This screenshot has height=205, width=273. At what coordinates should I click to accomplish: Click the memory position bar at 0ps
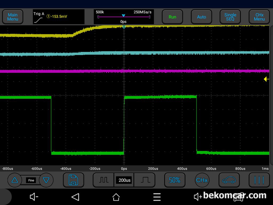[x=124, y=17]
